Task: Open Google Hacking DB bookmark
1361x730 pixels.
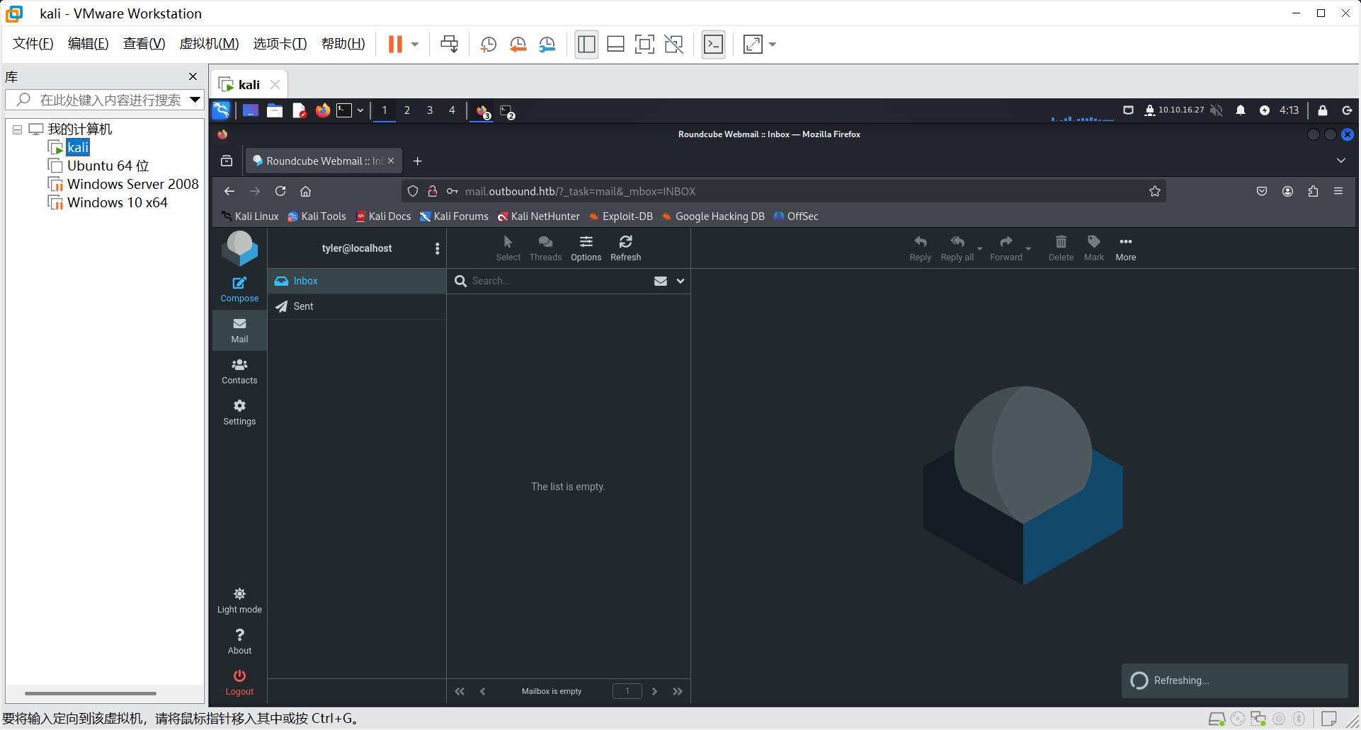Action: [713, 216]
